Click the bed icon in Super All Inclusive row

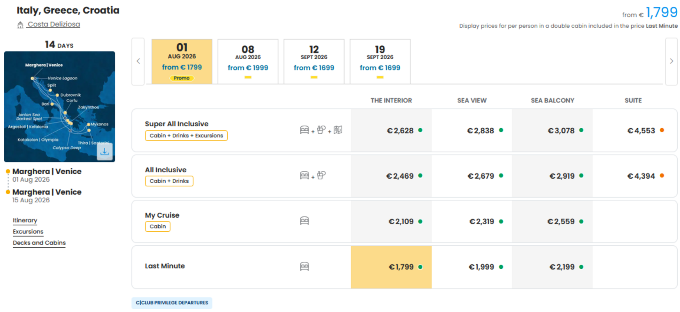tap(305, 130)
